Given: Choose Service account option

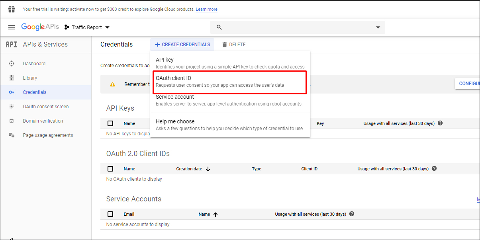Looking at the screenshot, I should [230, 100].
